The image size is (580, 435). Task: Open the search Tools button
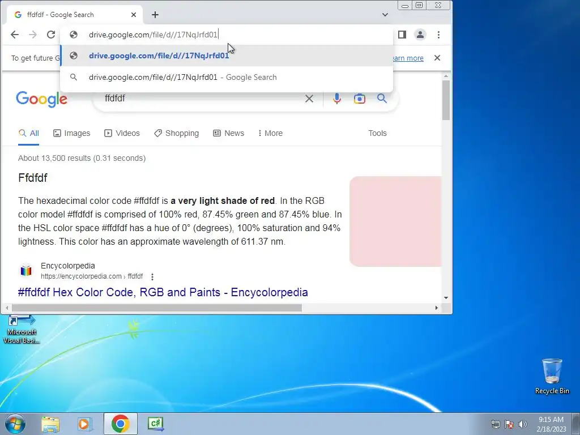coord(377,133)
